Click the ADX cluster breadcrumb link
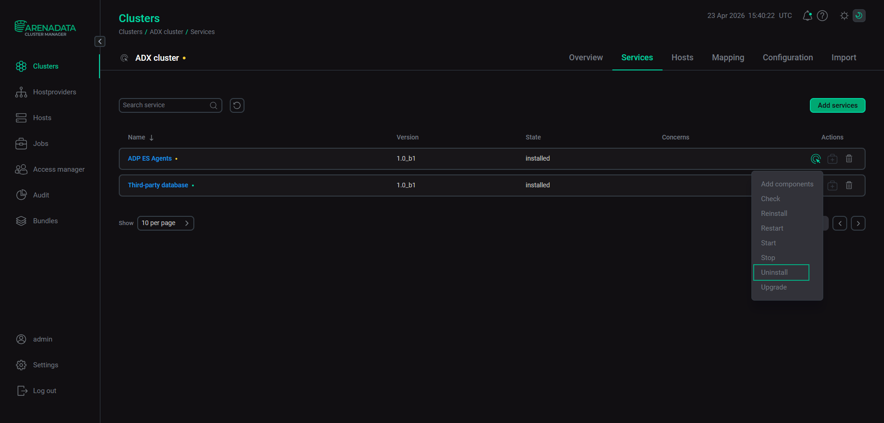The width and height of the screenshot is (884, 423). tap(166, 32)
